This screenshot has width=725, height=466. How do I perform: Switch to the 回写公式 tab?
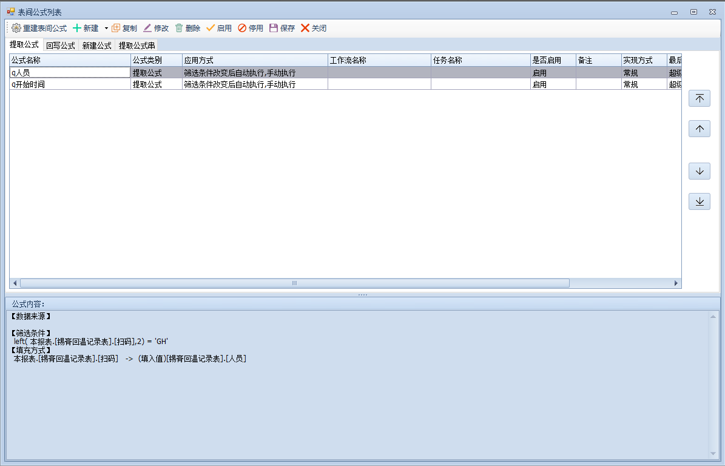coord(60,46)
